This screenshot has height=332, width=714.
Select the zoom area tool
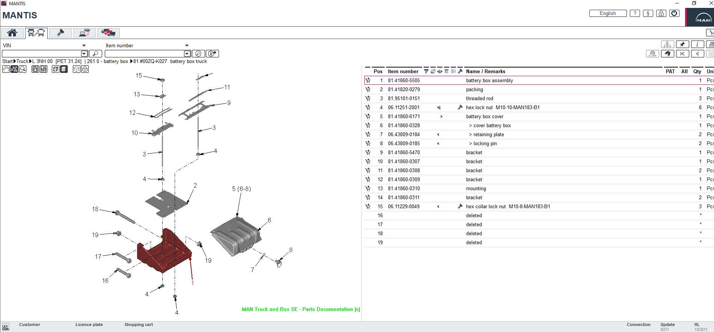[23, 69]
